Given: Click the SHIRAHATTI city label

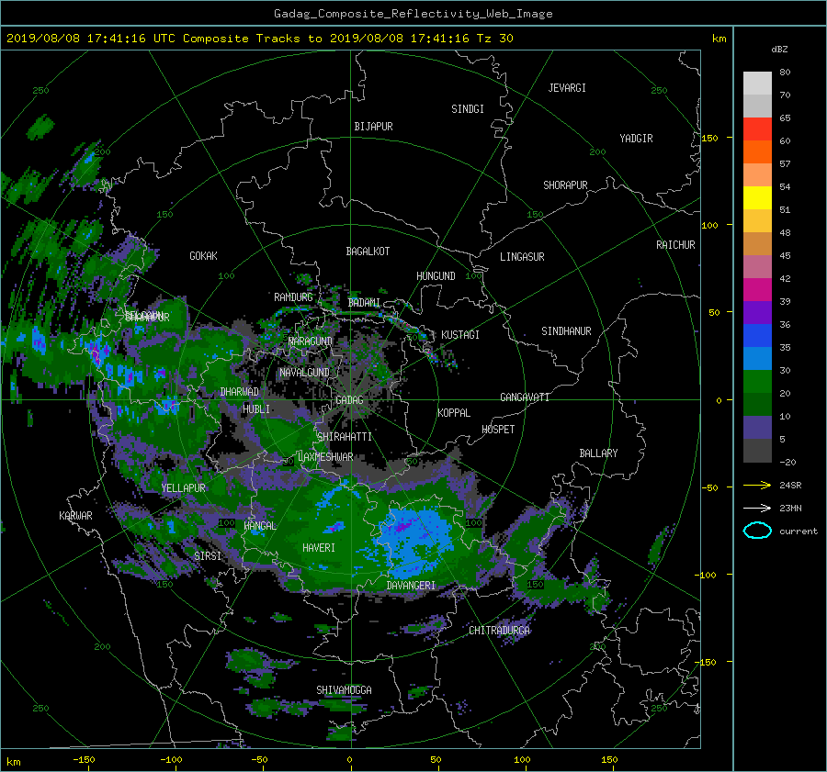Looking at the screenshot, I should click(x=345, y=437).
